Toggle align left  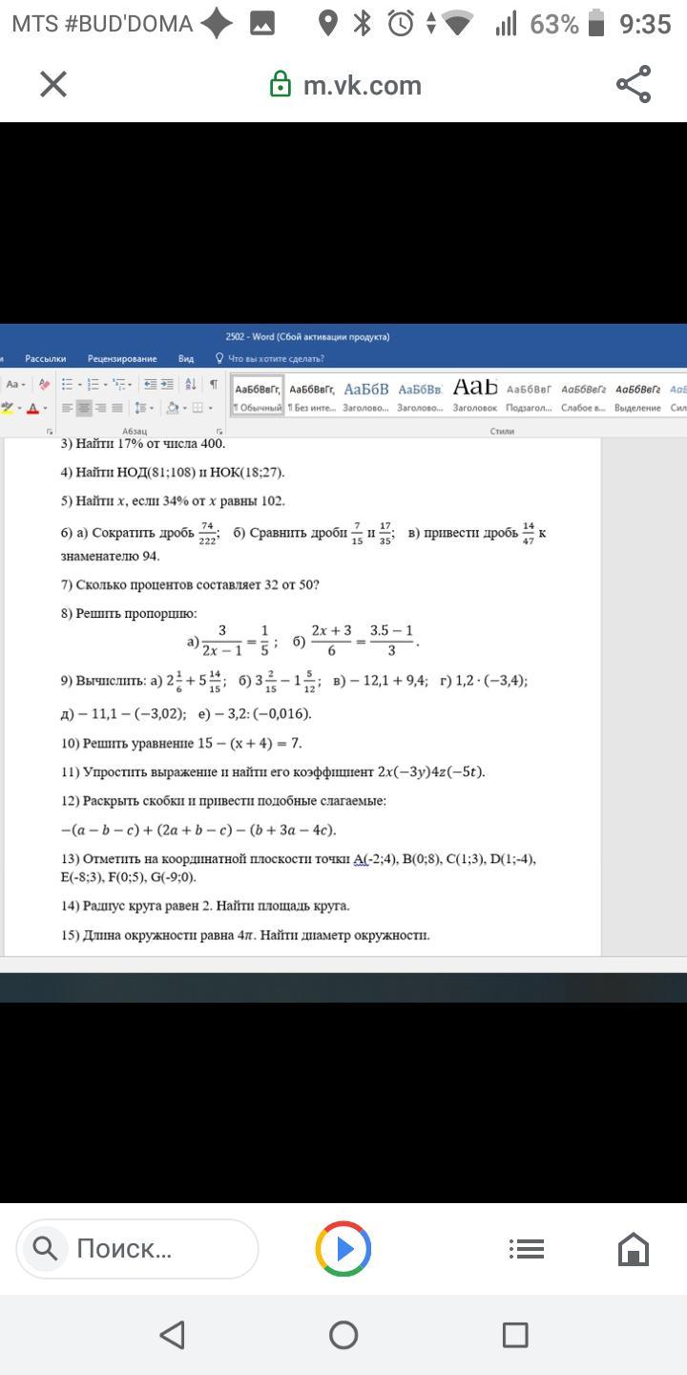(x=68, y=408)
